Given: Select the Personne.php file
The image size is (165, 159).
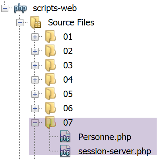Looking at the screenshot, I should coord(105,137).
